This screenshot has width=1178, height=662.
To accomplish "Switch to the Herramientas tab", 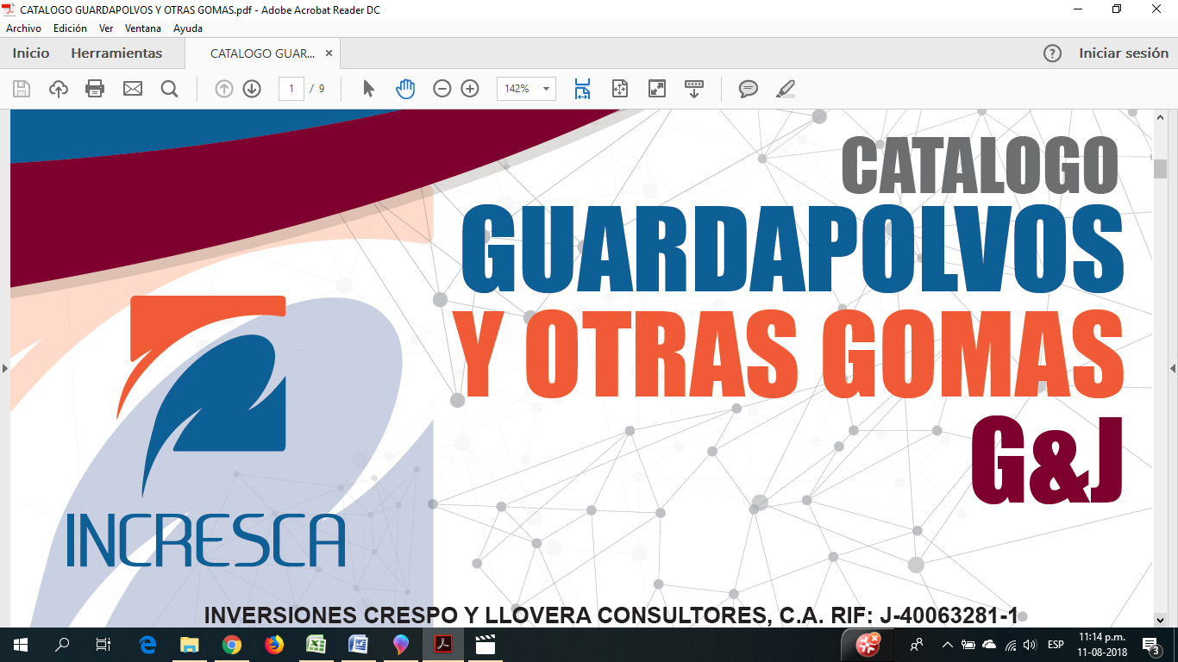I will 116,53.
